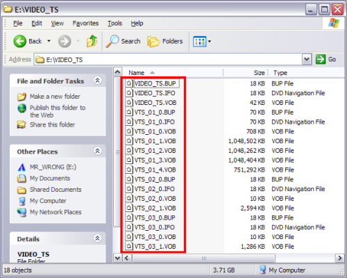The width and height of the screenshot is (347, 278).
Task: Open MR_WRONG (E:) drive link
Action: [53, 167]
